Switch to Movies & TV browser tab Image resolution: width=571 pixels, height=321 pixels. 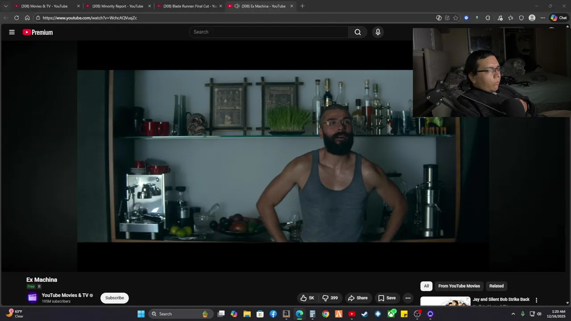click(x=47, y=6)
